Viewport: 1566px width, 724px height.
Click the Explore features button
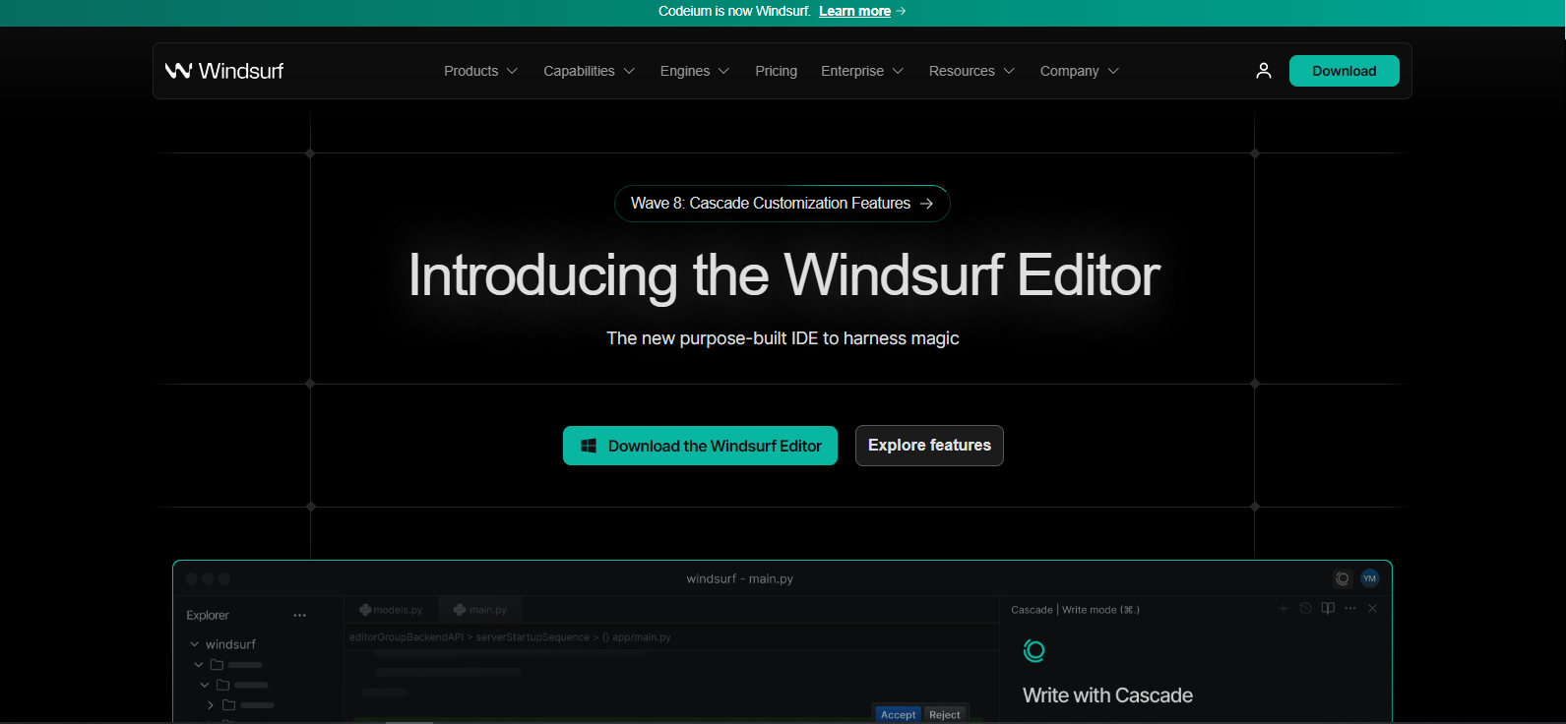click(929, 446)
